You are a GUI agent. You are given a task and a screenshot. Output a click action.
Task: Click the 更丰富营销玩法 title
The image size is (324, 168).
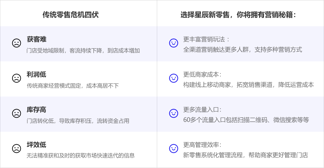click(207, 39)
